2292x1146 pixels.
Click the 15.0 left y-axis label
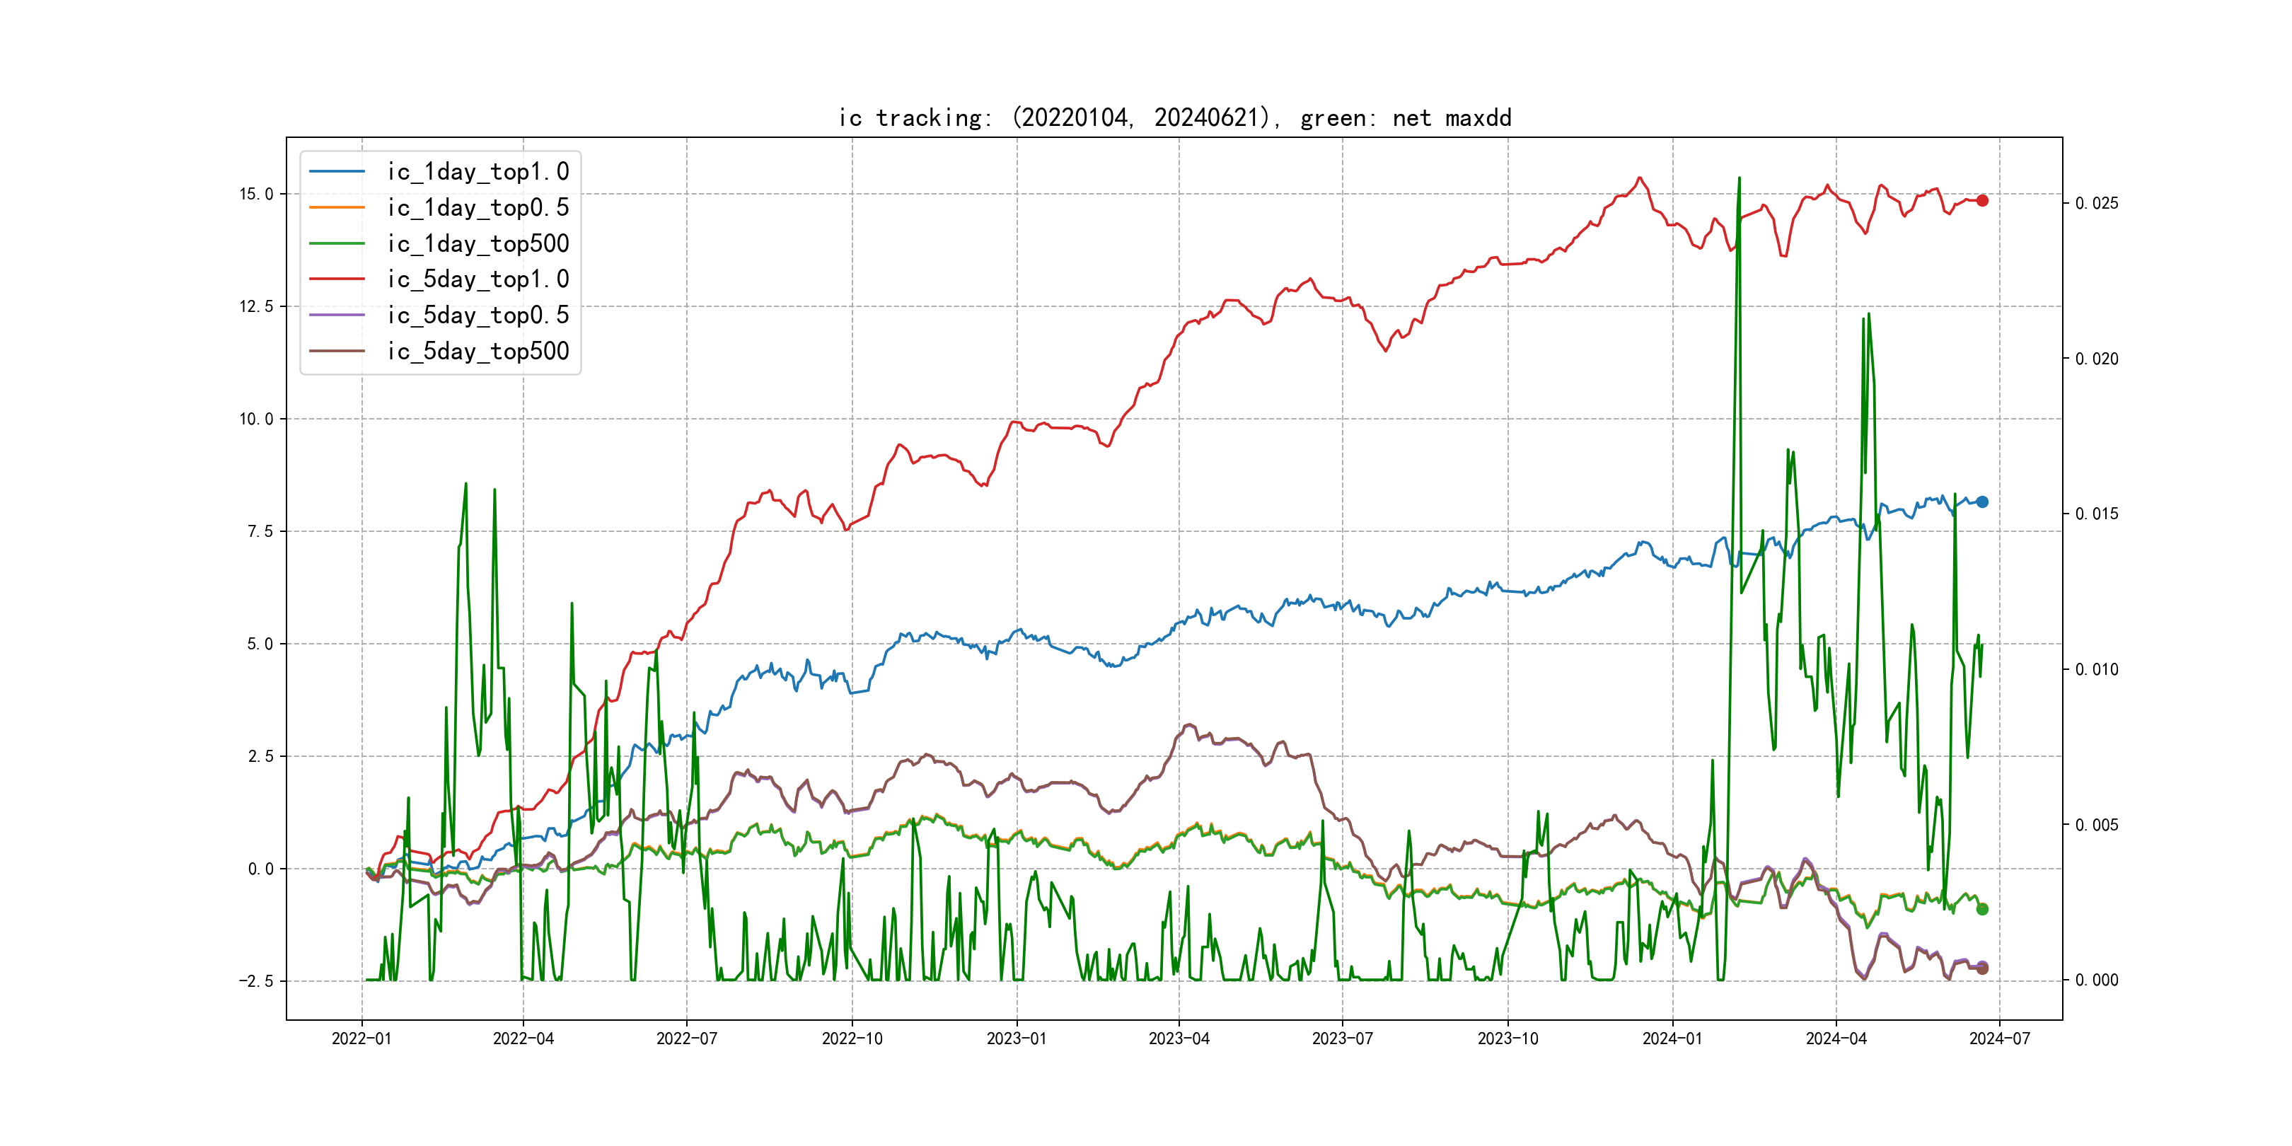pyautogui.click(x=256, y=194)
